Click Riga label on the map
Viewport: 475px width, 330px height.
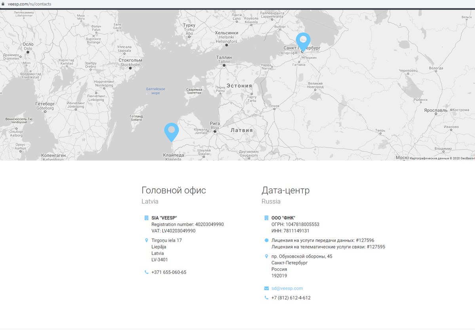tap(215, 126)
